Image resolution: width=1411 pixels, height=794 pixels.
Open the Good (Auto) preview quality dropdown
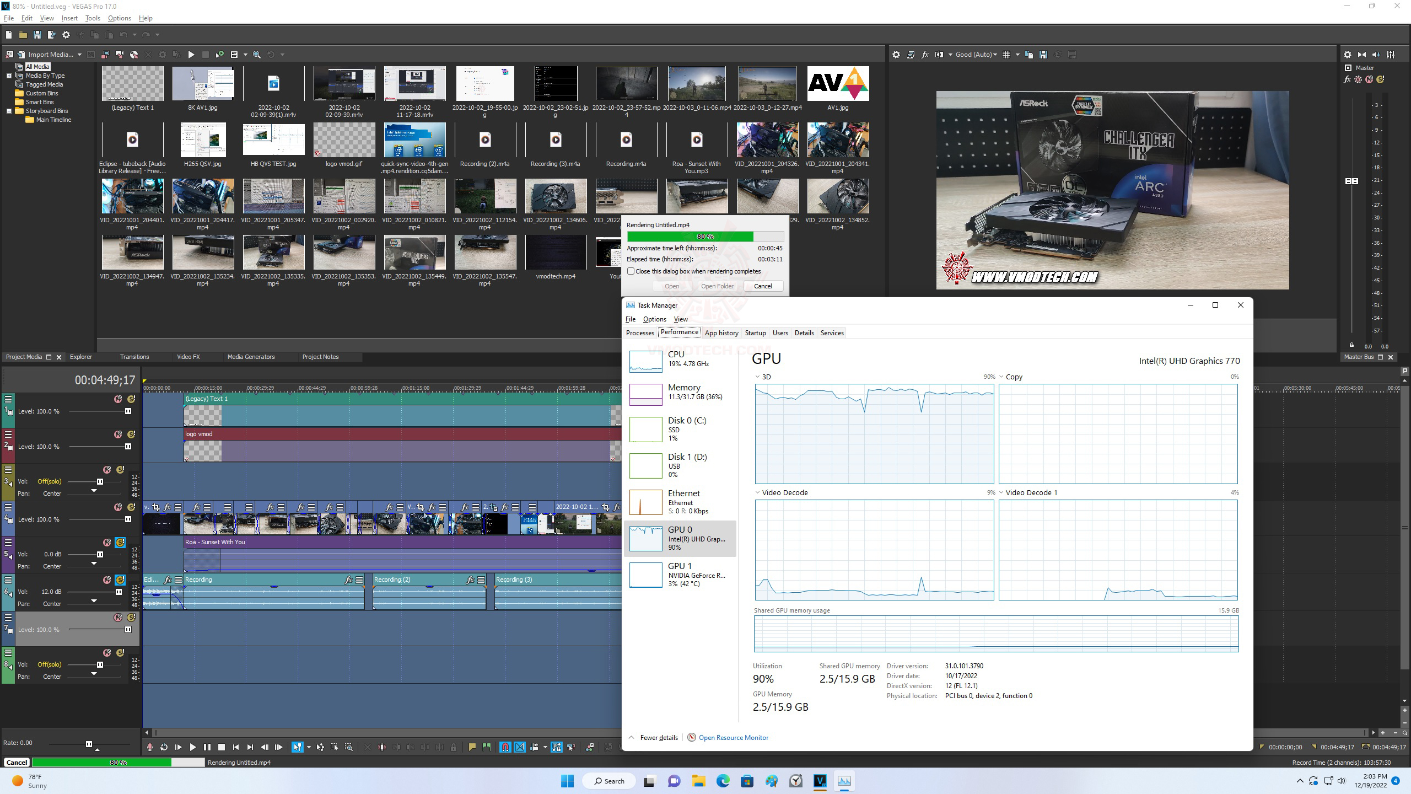976,55
